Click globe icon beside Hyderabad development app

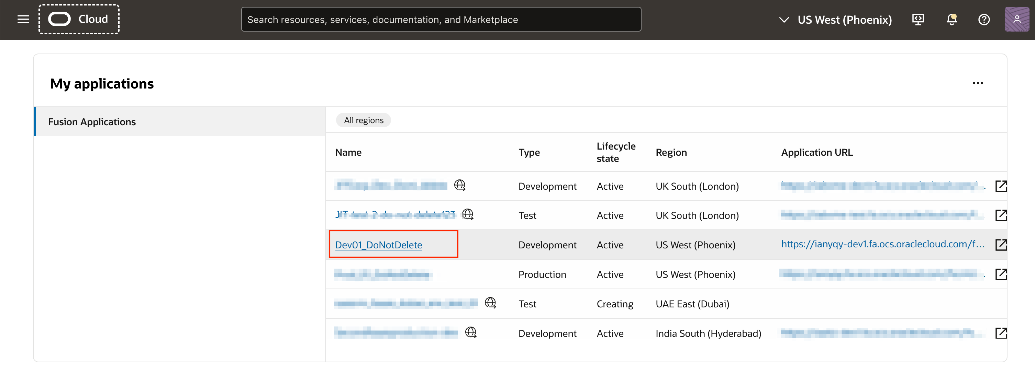470,332
